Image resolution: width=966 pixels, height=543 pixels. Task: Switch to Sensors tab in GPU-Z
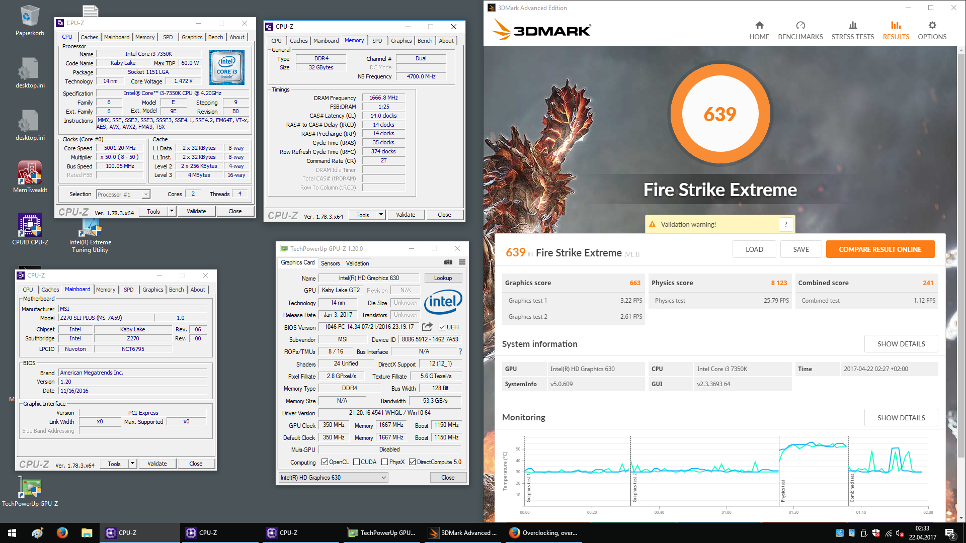pos(330,263)
